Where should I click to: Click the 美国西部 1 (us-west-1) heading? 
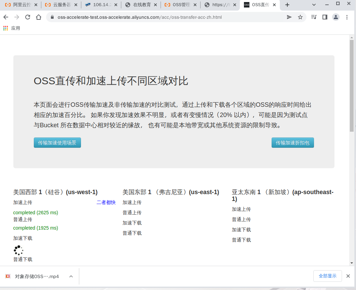pyautogui.click(x=55, y=192)
